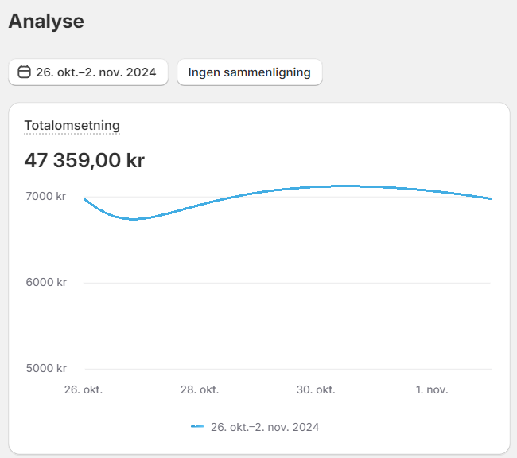Click the highest peak of the revenue line
The image size is (517, 458).
[x=342, y=186]
